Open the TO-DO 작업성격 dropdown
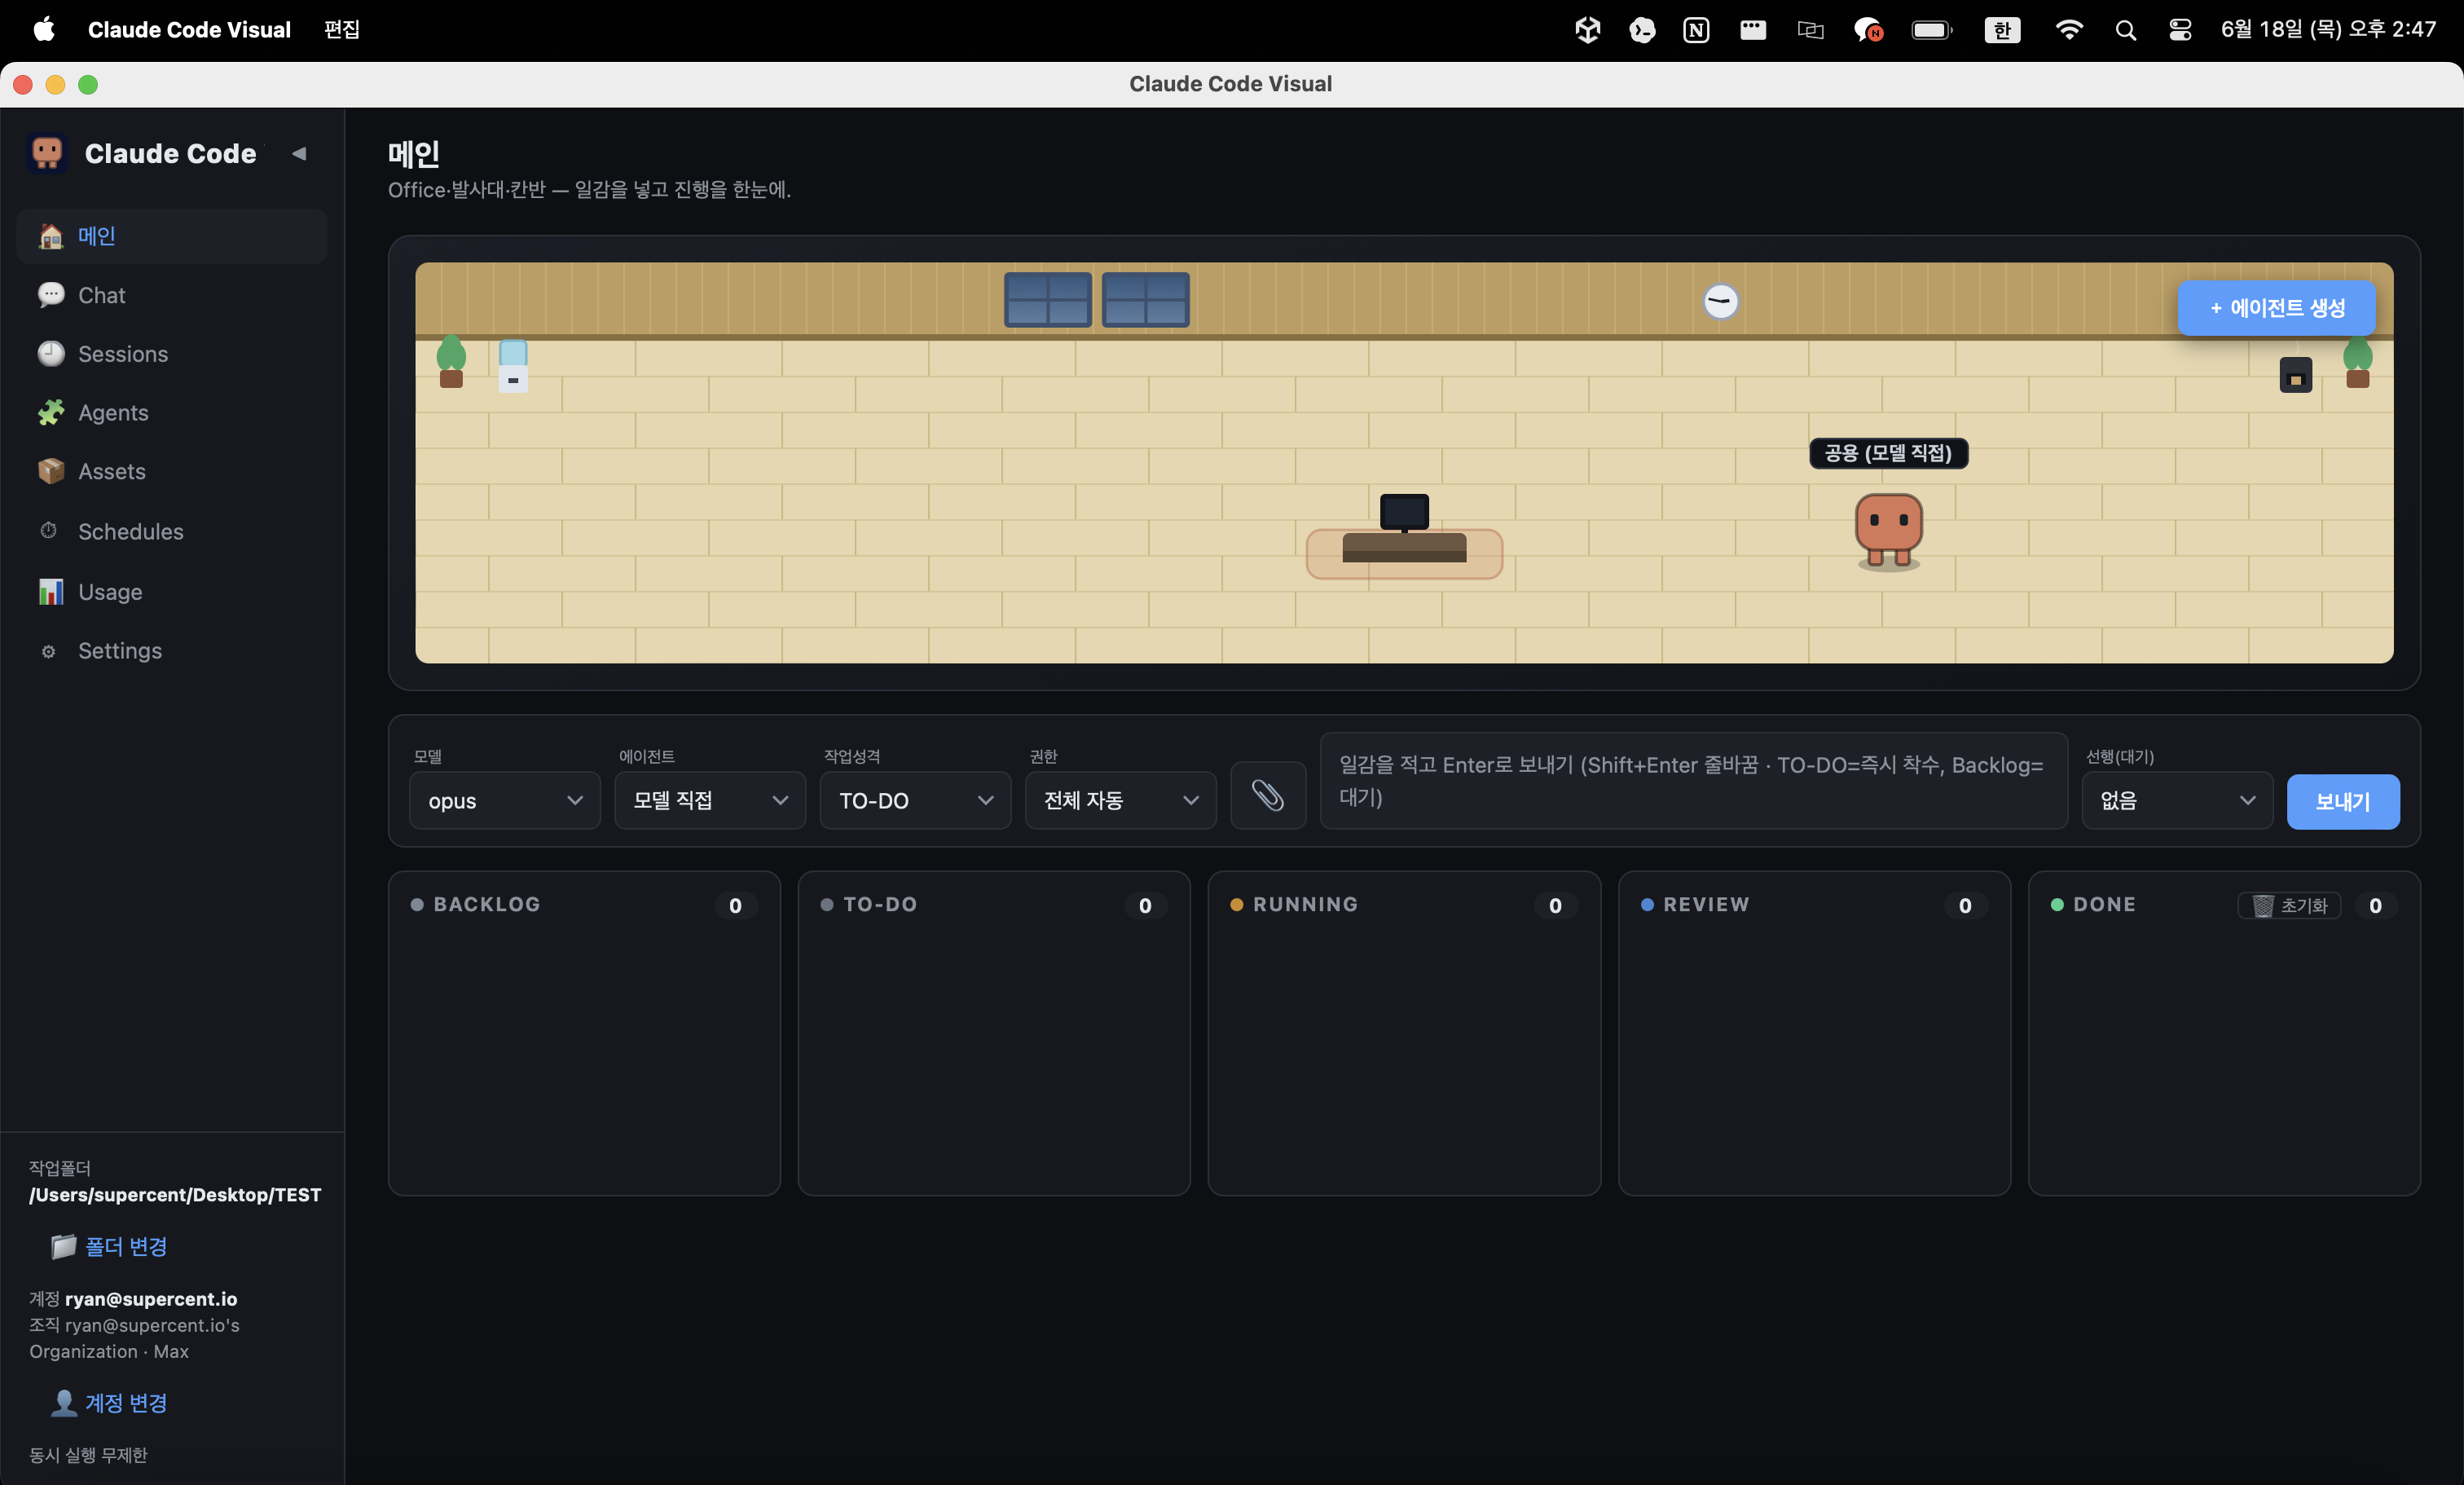The height and width of the screenshot is (1485, 2464). pyautogui.click(x=915, y=801)
